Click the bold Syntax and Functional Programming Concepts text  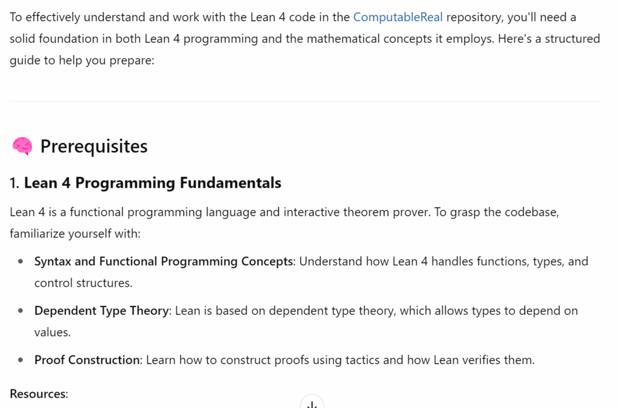(x=163, y=261)
